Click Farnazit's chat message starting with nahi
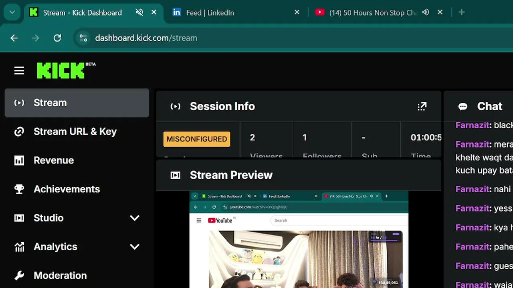This screenshot has width=513, height=288. click(x=484, y=189)
